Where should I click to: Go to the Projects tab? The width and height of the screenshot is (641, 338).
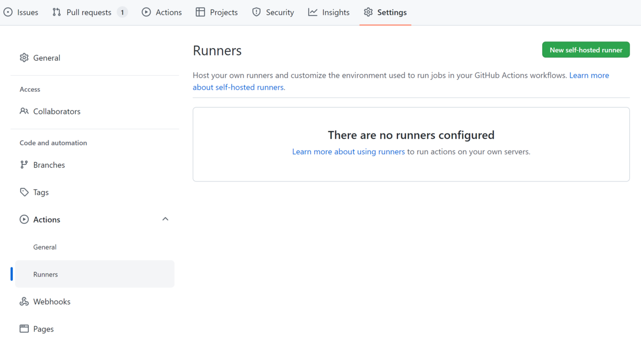(x=217, y=12)
